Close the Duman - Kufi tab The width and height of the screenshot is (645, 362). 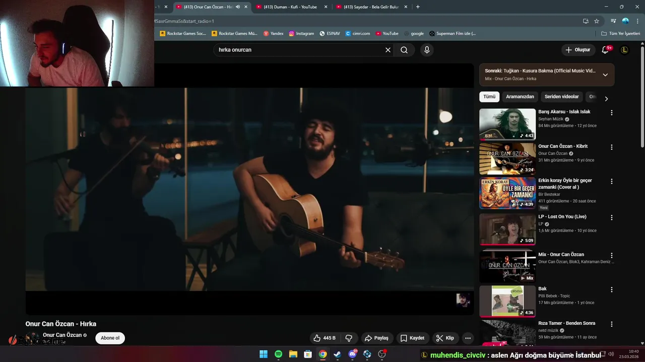point(326,7)
